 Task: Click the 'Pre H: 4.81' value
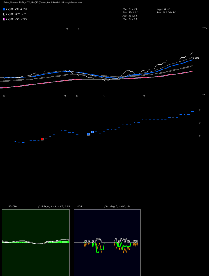pos(130,13)
